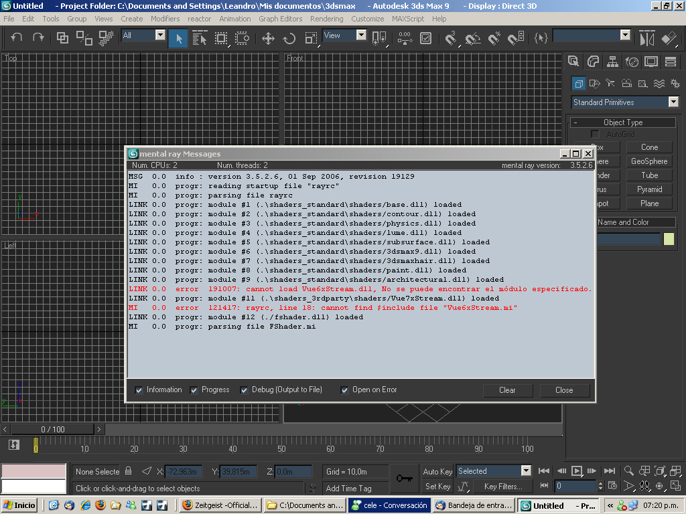Click the frame number spinner arrows
This screenshot has height=514, width=686.
[x=600, y=486]
